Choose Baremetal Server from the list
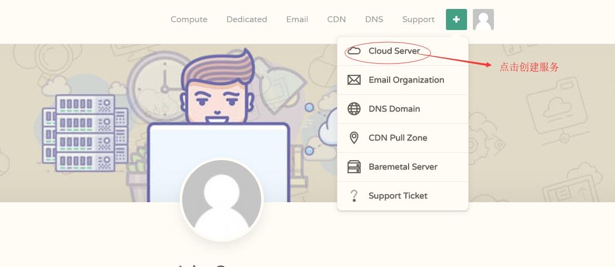Screen dimensions: 615x267 403,167
